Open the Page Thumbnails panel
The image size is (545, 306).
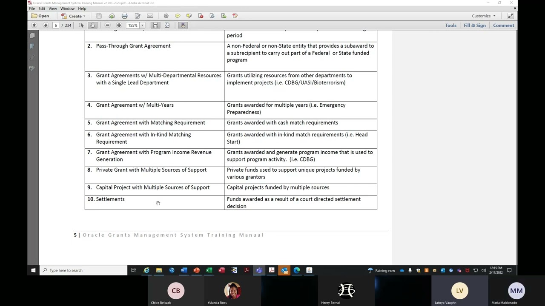(x=32, y=35)
